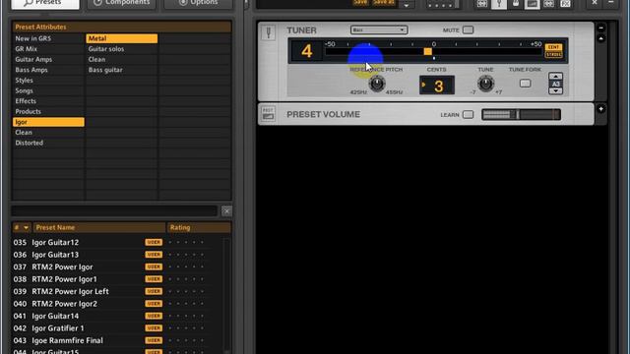Set rating dots for RTM2 Power Igor2
Viewport: 630px width, 354px height.
[x=186, y=304]
